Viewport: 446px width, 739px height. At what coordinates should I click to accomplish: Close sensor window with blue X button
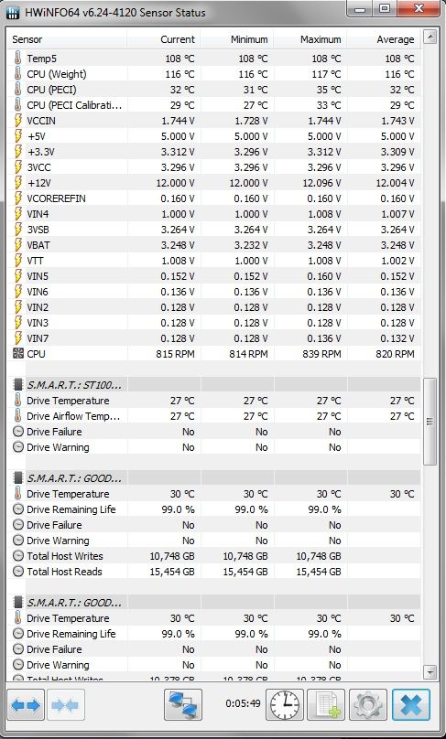pyautogui.click(x=410, y=704)
